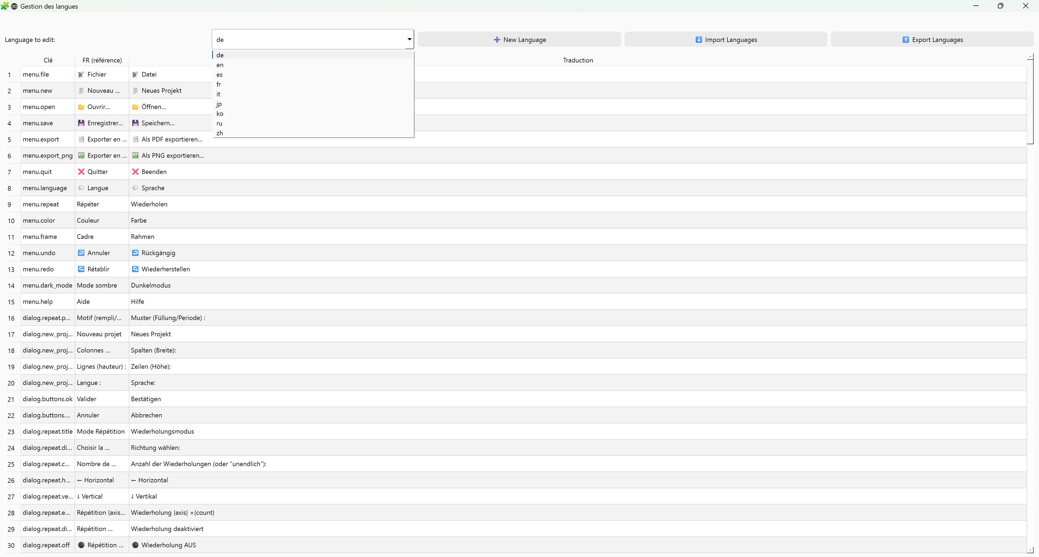Click the circle icon beside Wiederholung AUS
Image resolution: width=1039 pixels, height=557 pixels.
click(135, 545)
